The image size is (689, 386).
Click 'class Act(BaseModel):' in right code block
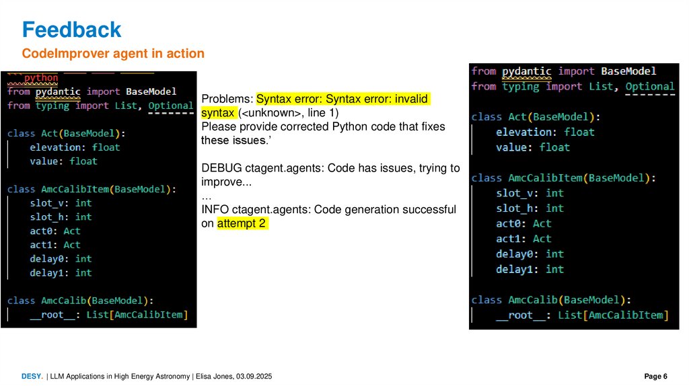click(536, 117)
